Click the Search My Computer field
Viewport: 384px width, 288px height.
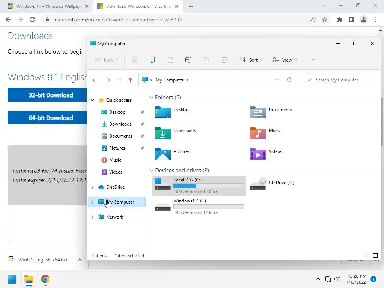339,80
